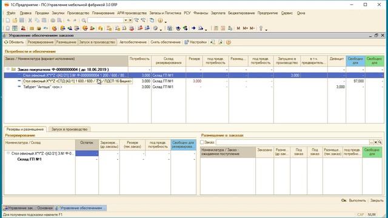
Task: Switch to the Резервы и размещения tab
Action: [x=25, y=129]
